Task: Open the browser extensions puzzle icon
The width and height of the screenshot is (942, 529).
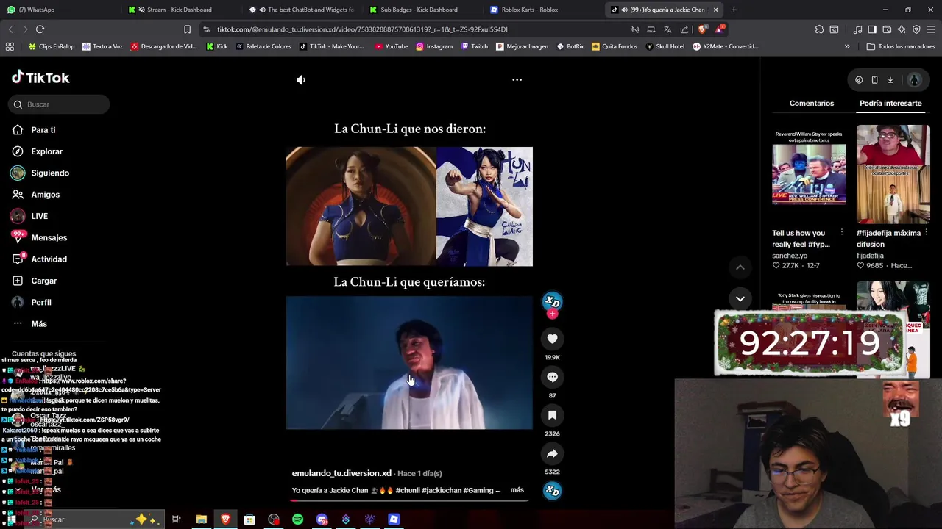Action: 819,29
